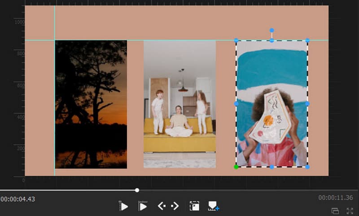Click the 1000 mark on the vertical ruler
The image size is (359, 216).
coord(19,22)
